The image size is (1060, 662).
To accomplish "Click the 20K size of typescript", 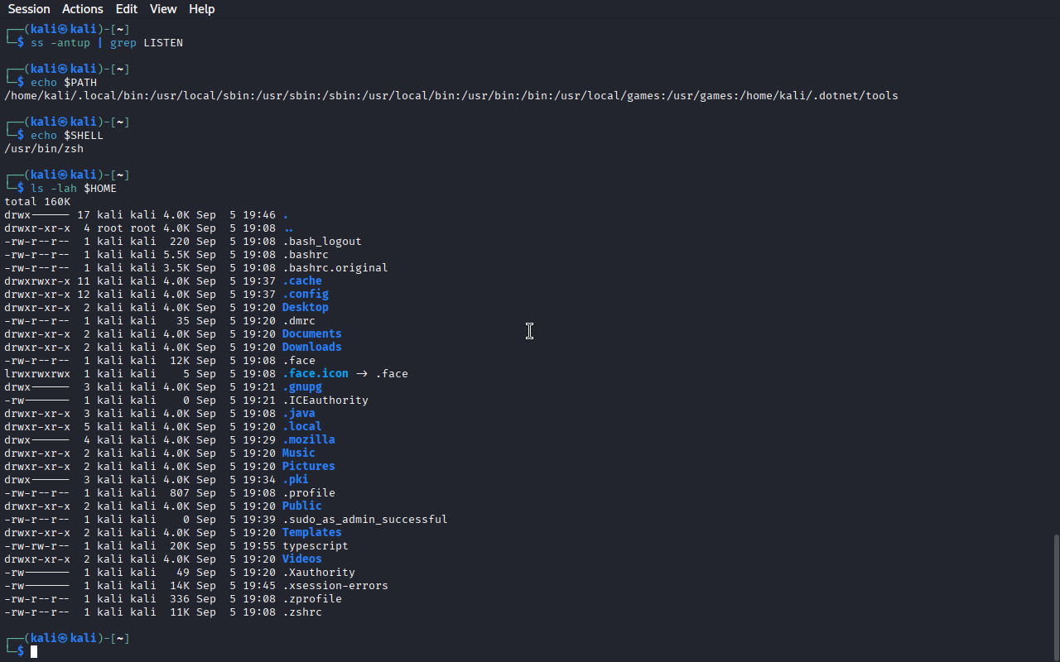I will pos(180,545).
